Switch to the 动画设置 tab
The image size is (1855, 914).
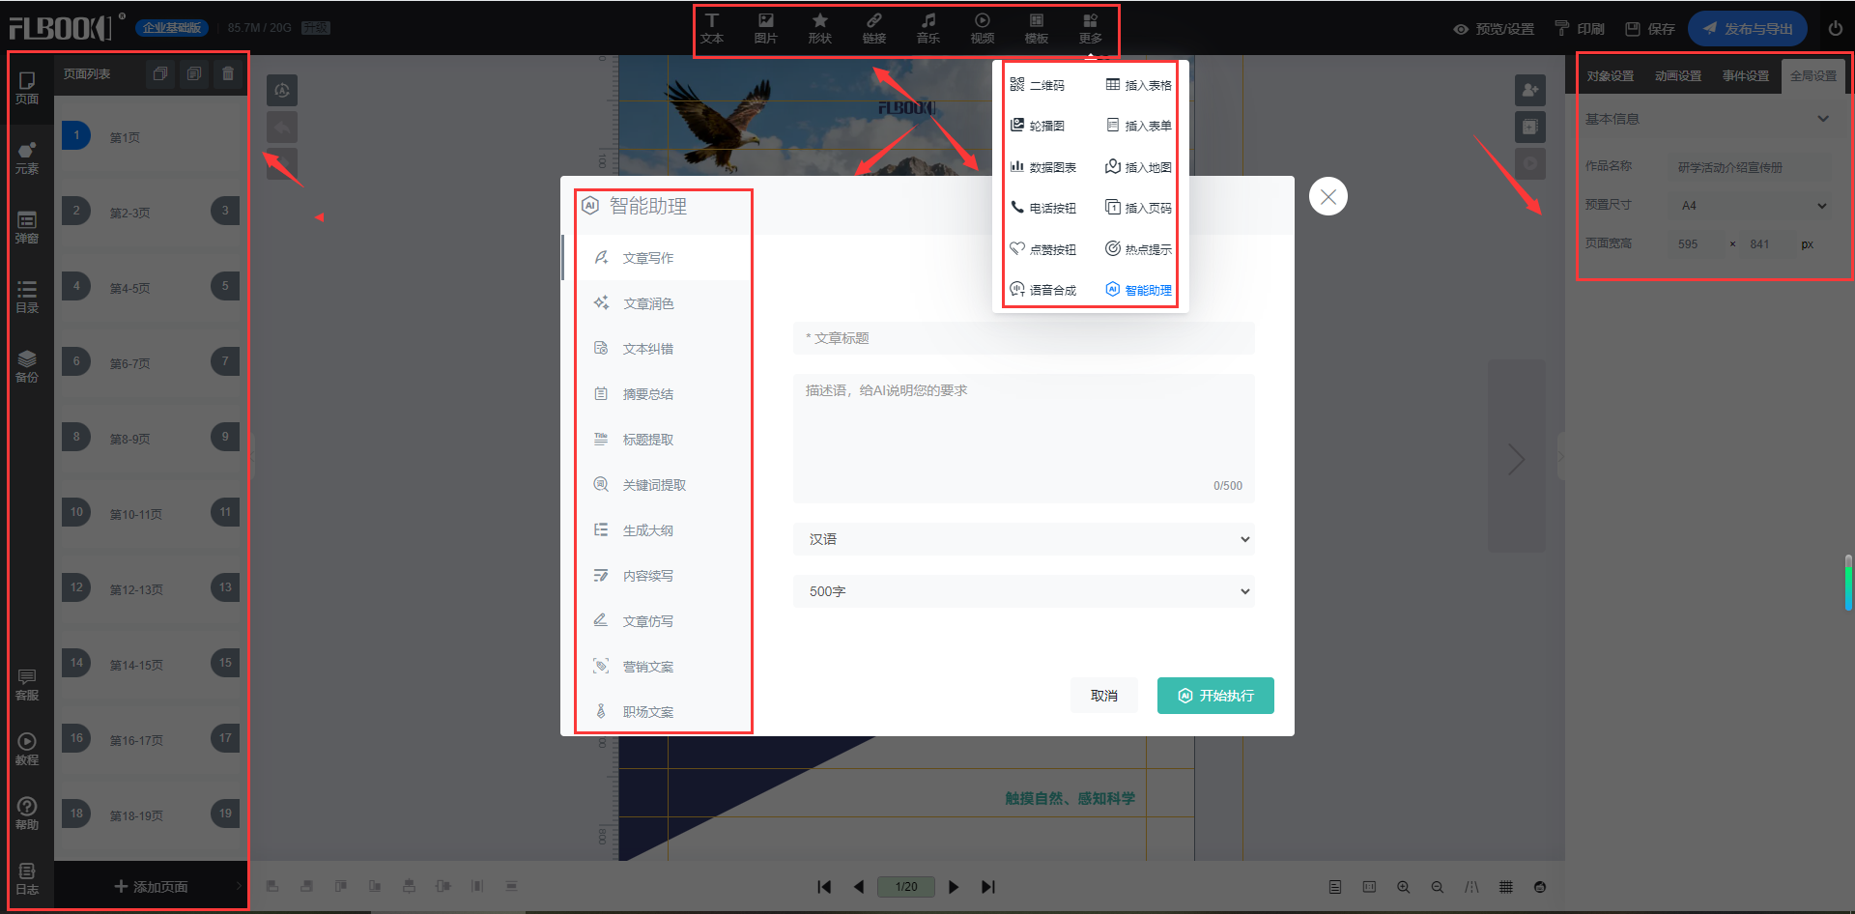pyautogui.click(x=1677, y=75)
